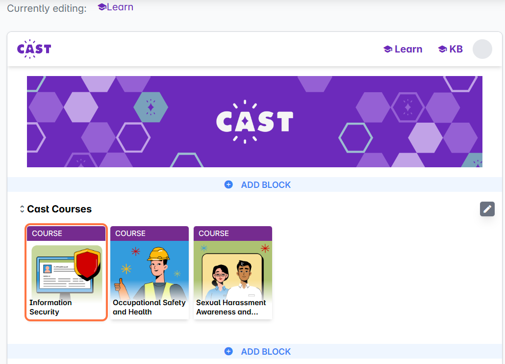This screenshot has width=505, height=364.
Task: Click the purple CAST banner image
Action: click(254, 122)
